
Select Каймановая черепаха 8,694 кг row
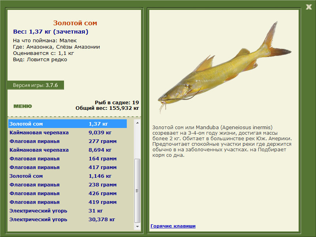(68, 150)
